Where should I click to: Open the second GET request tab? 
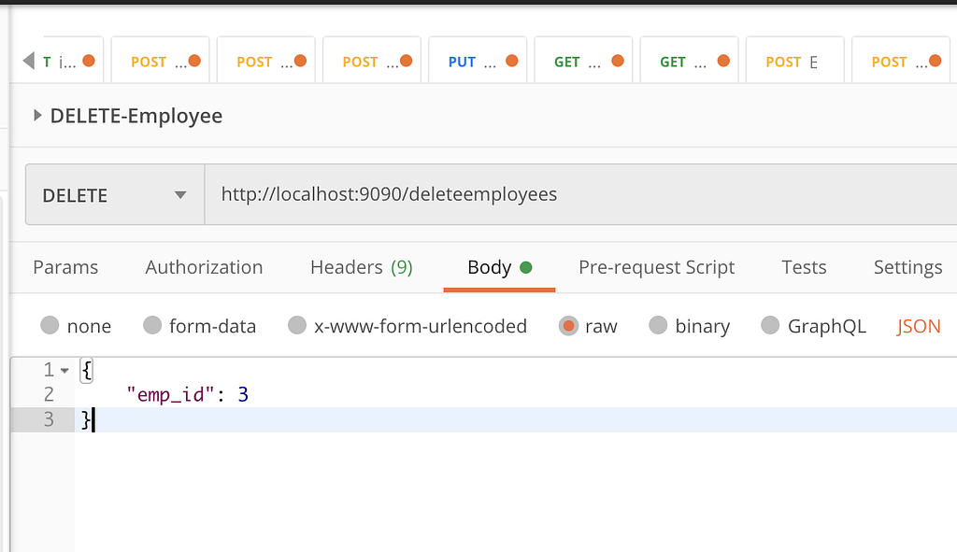coord(689,61)
